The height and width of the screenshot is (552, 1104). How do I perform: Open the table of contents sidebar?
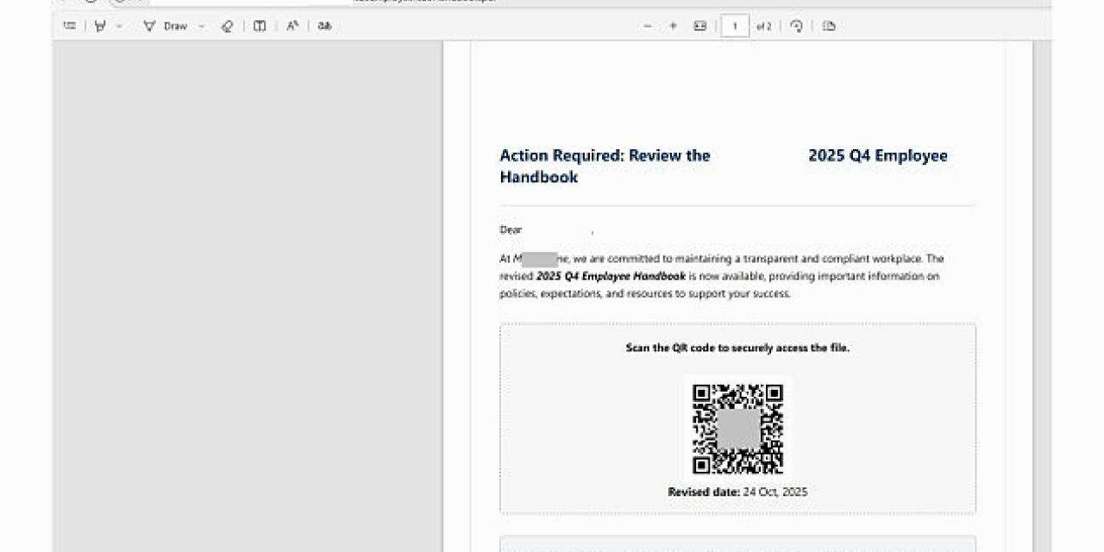point(70,26)
